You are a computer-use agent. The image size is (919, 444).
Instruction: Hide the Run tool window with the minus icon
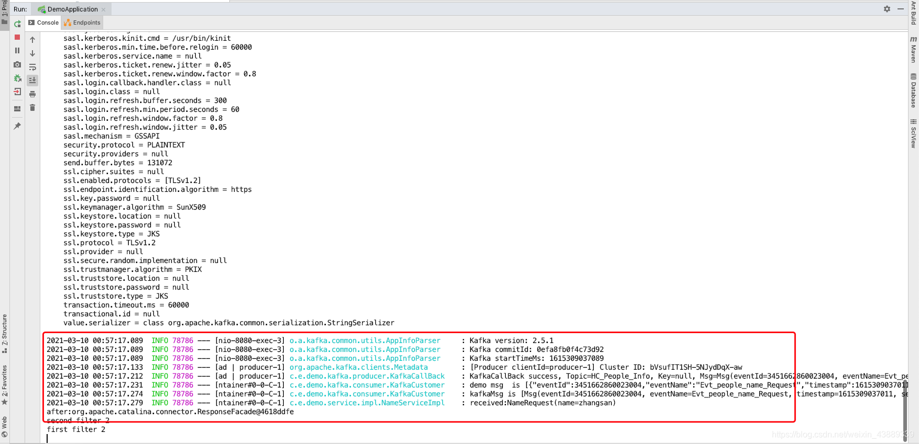click(901, 9)
